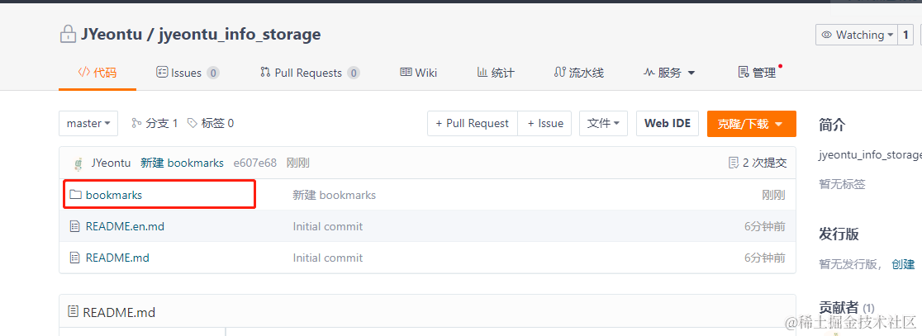This screenshot has width=922, height=336.
Task: Switch to the Issues tab
Action: tap(187, 73)
